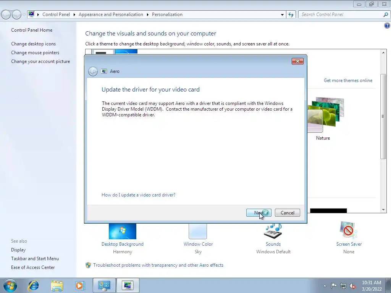Open recent pages dropdown beside navigation arrows

coord(24,15)
